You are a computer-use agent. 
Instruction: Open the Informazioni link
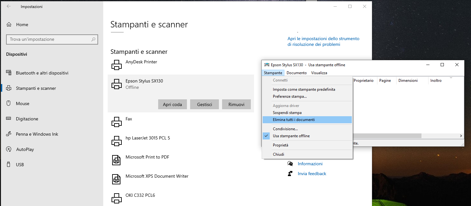[x=310, y=164]
